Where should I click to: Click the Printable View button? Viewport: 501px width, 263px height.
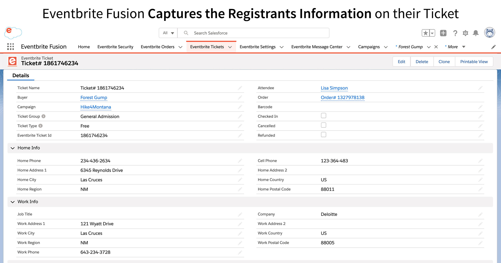pos(474,61)
